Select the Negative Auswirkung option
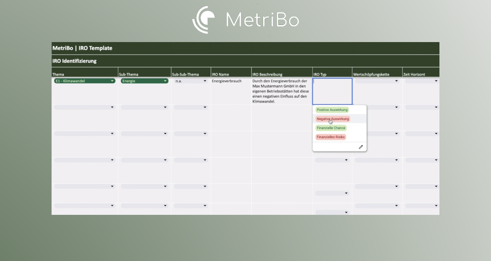Image resolution: width=491 pixels, height=261 pixels. (x=333, y=119)
